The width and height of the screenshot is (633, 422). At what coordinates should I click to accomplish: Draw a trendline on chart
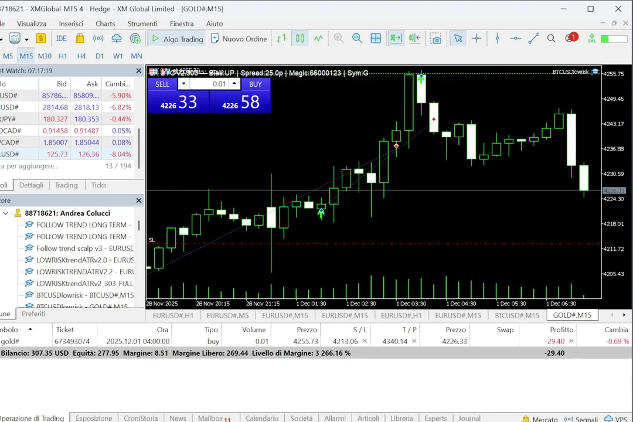point(534,39)
